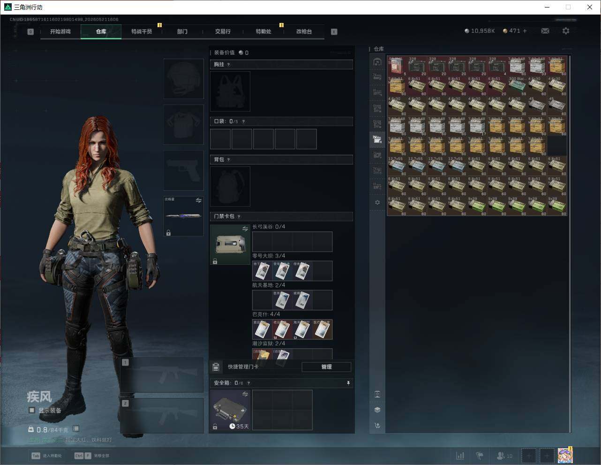Click the quick keycard management icon beside 快捷管理门卡
Screen dimensions: 601x465
[216, 367]
